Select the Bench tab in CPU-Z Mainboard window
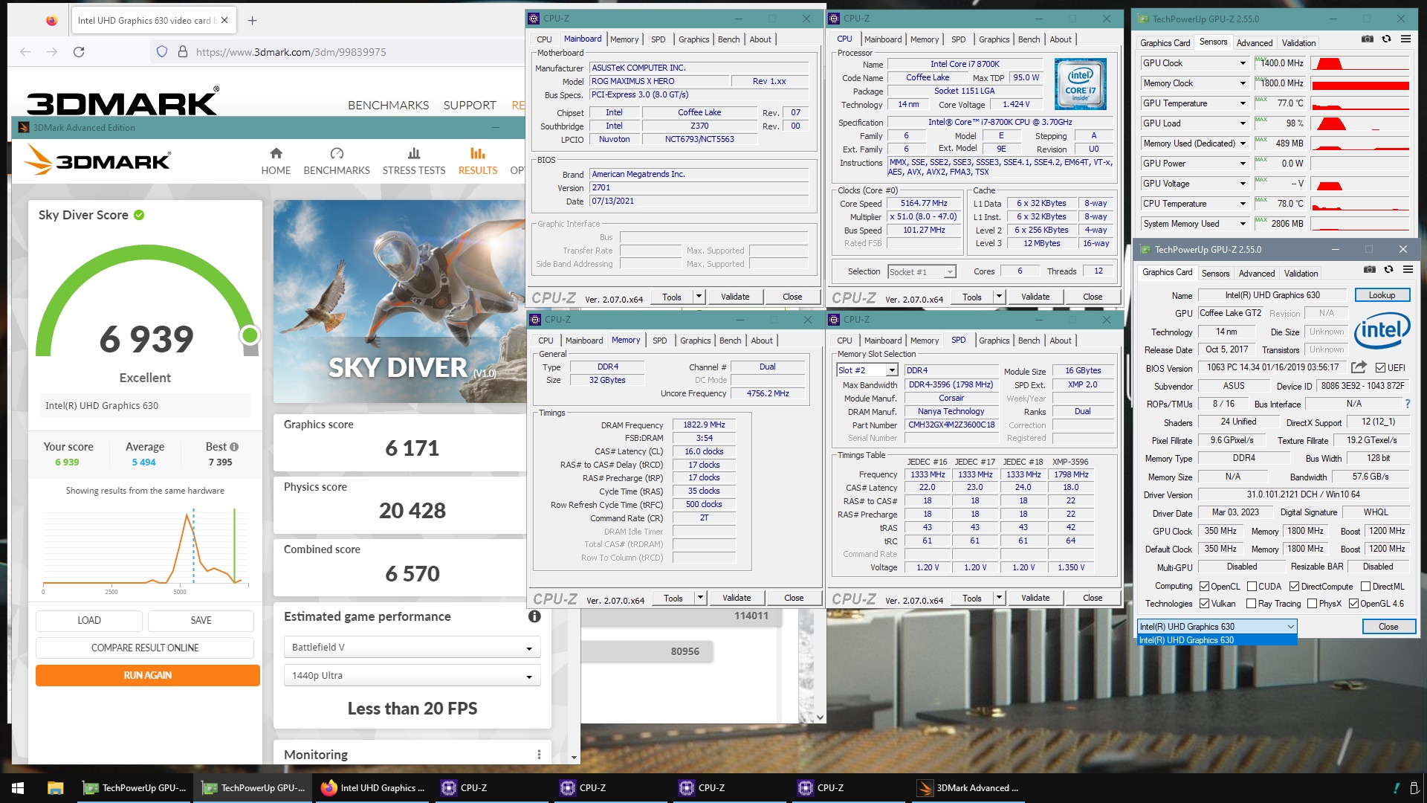Viewport: 1427px width, 803px height. [x=728, y=39]
